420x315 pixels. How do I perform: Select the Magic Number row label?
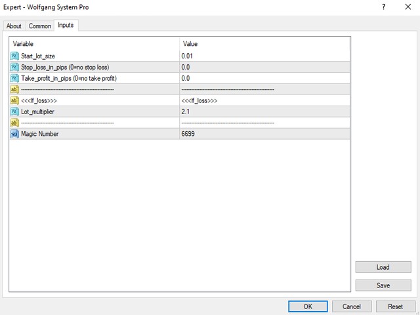39,134
